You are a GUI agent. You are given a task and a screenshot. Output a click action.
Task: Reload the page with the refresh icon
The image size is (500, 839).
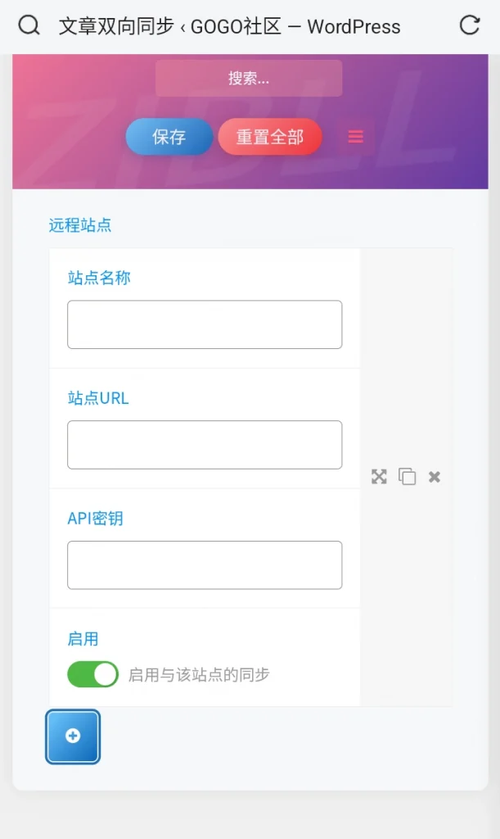click(470, 25)
